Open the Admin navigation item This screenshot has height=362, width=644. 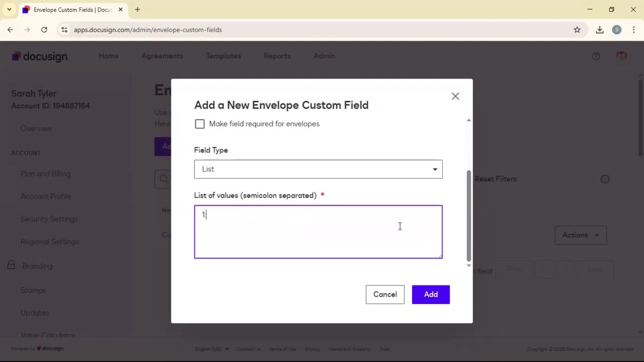pos(324,56)
